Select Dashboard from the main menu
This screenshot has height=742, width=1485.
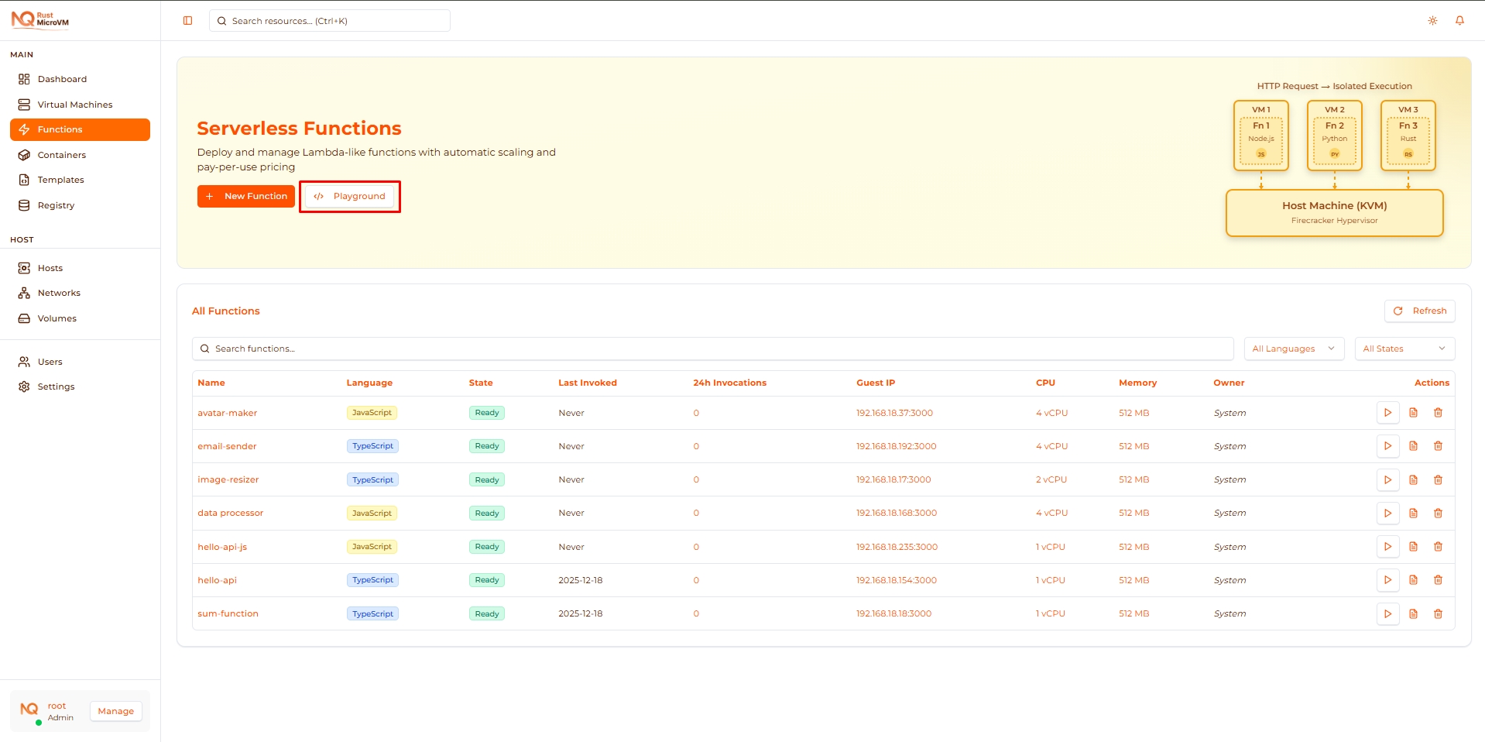[62, 78]
